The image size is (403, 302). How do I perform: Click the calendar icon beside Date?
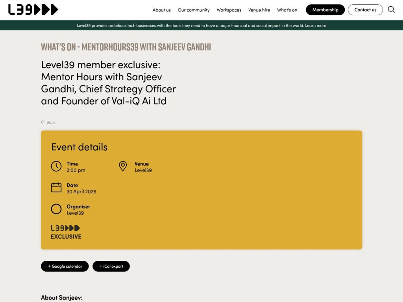(56, 188)
